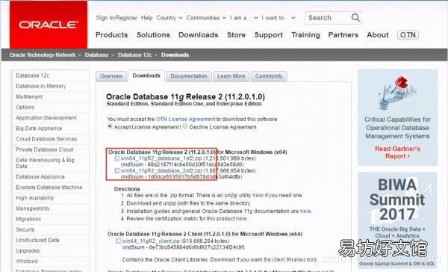The width and height of the screenshot is (448, 272).
Task: Click the OTN button
Action: (x=408, y=35)
